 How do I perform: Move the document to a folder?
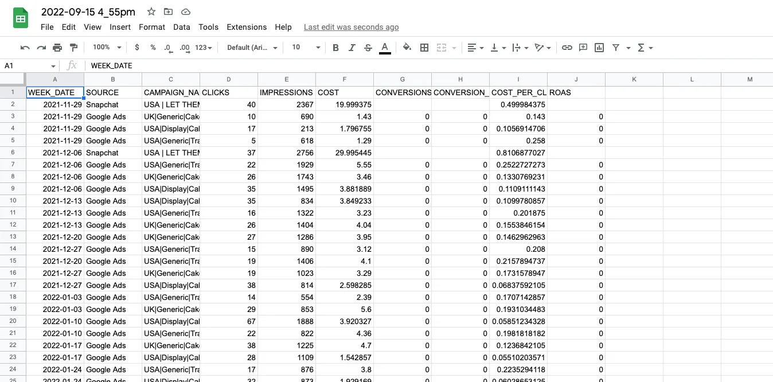click(168, 11)
